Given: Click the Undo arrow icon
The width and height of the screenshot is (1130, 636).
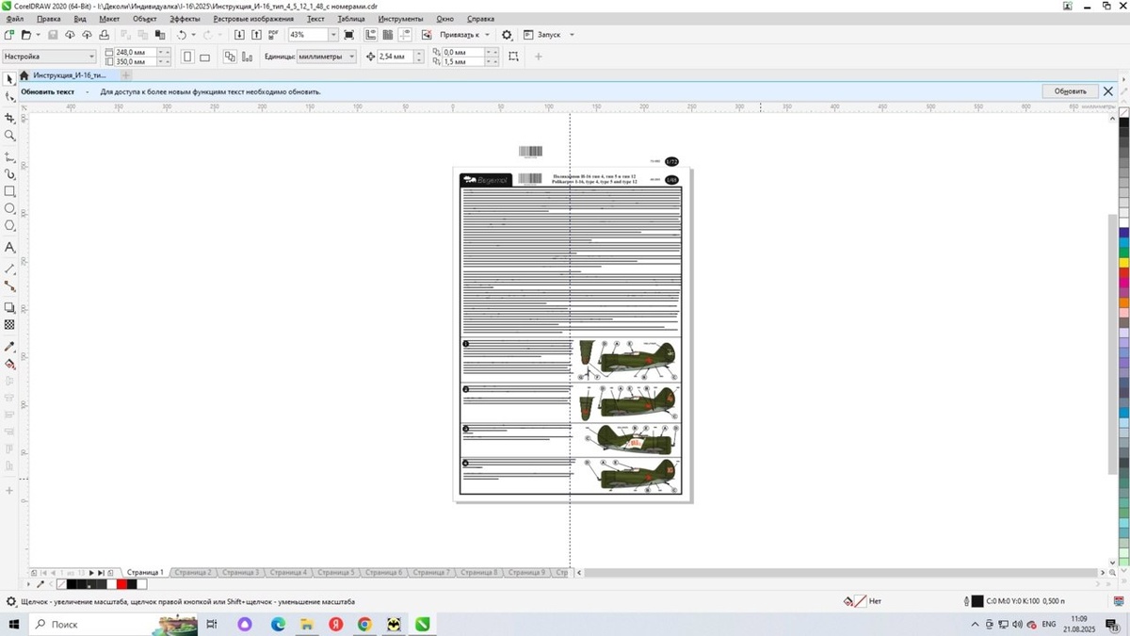Looking at the screenshot, I should pyautogui.click(x=181, y=35).
